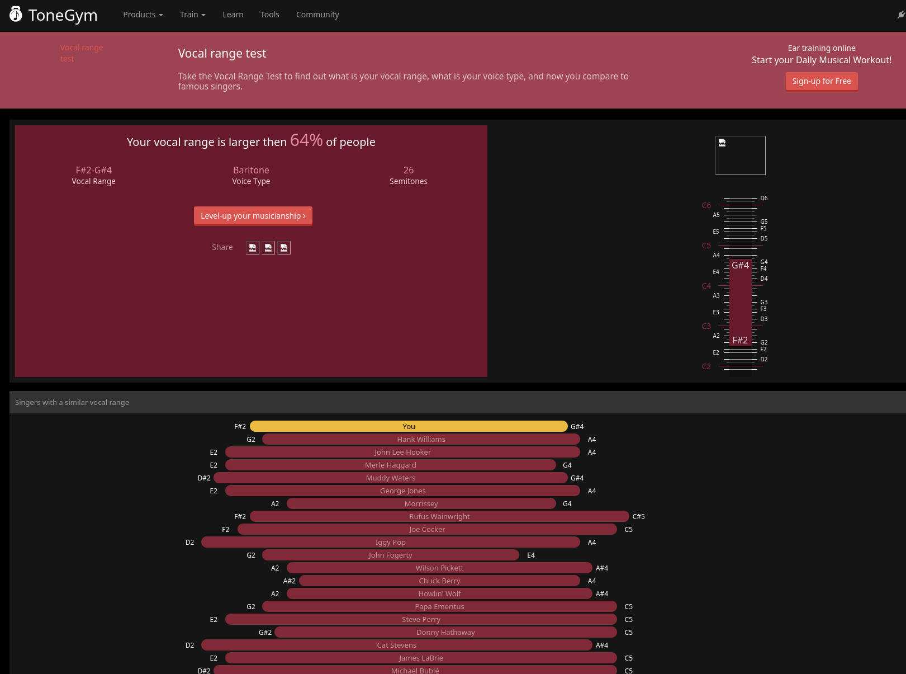Click the ToneGym kettlebell logo icon
Viewport: 906px width, 674px height.
pos(16,15)
